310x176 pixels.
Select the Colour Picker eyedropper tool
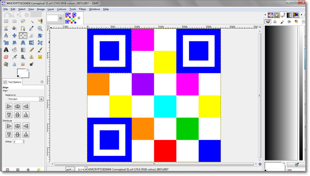(x=32, y=28)
